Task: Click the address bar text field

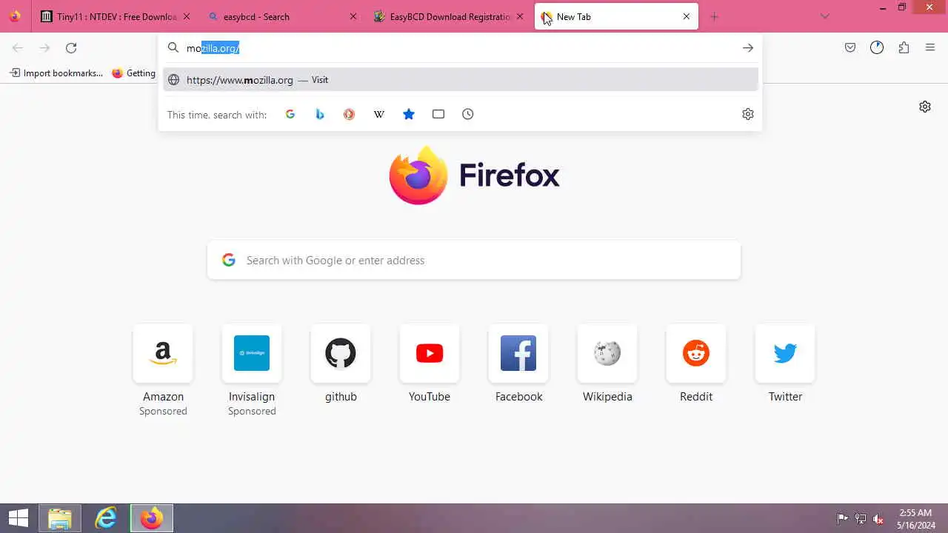Action: 459,48
